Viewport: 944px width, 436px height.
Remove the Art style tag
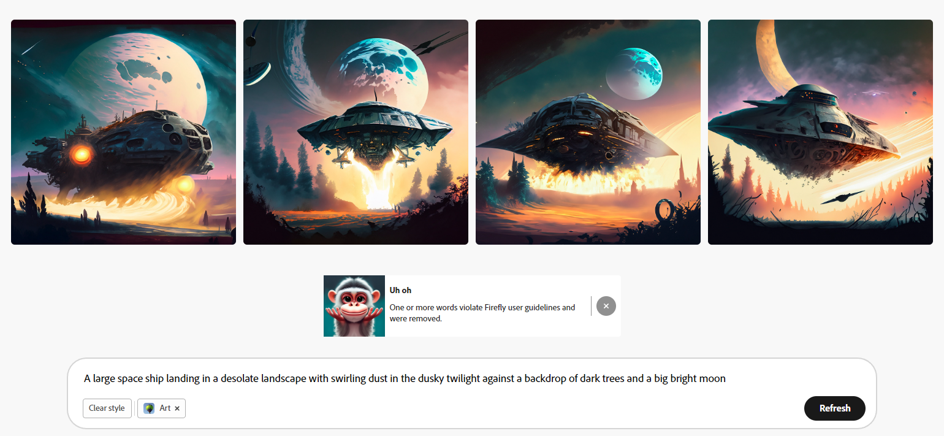click(x=177, y=408)
